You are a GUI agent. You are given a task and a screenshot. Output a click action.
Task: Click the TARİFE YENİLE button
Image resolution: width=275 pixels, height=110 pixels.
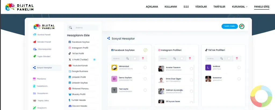[230, 26]
